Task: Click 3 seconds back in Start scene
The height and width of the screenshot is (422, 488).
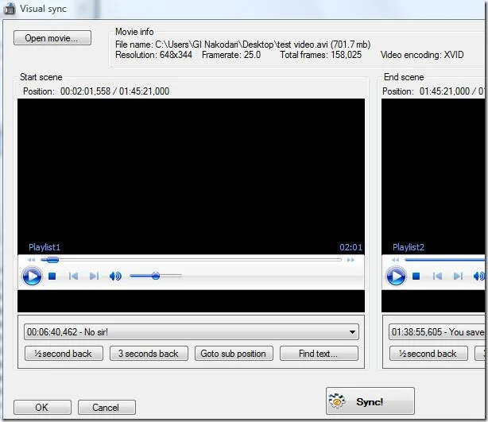Action: click(149, 354)
